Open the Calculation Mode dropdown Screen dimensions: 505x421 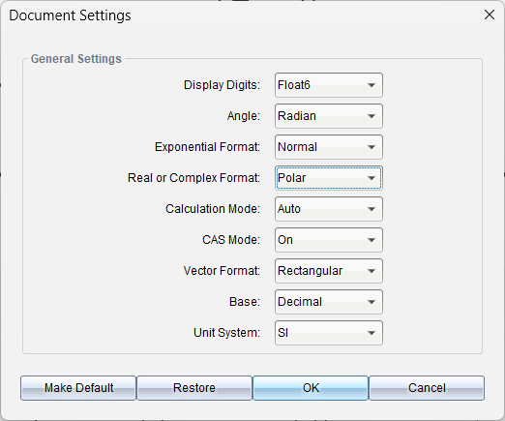tap(329, 209)
